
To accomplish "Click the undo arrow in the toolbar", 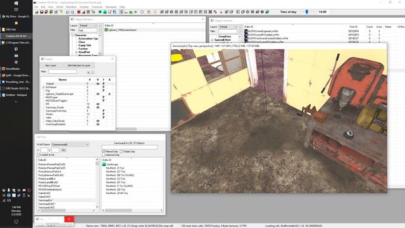I will (68, 12).
